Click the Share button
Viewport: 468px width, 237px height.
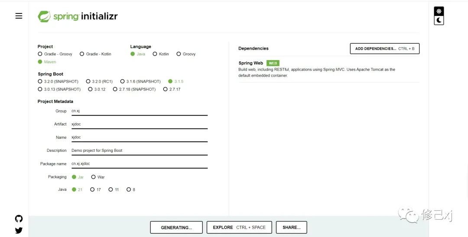291,227
